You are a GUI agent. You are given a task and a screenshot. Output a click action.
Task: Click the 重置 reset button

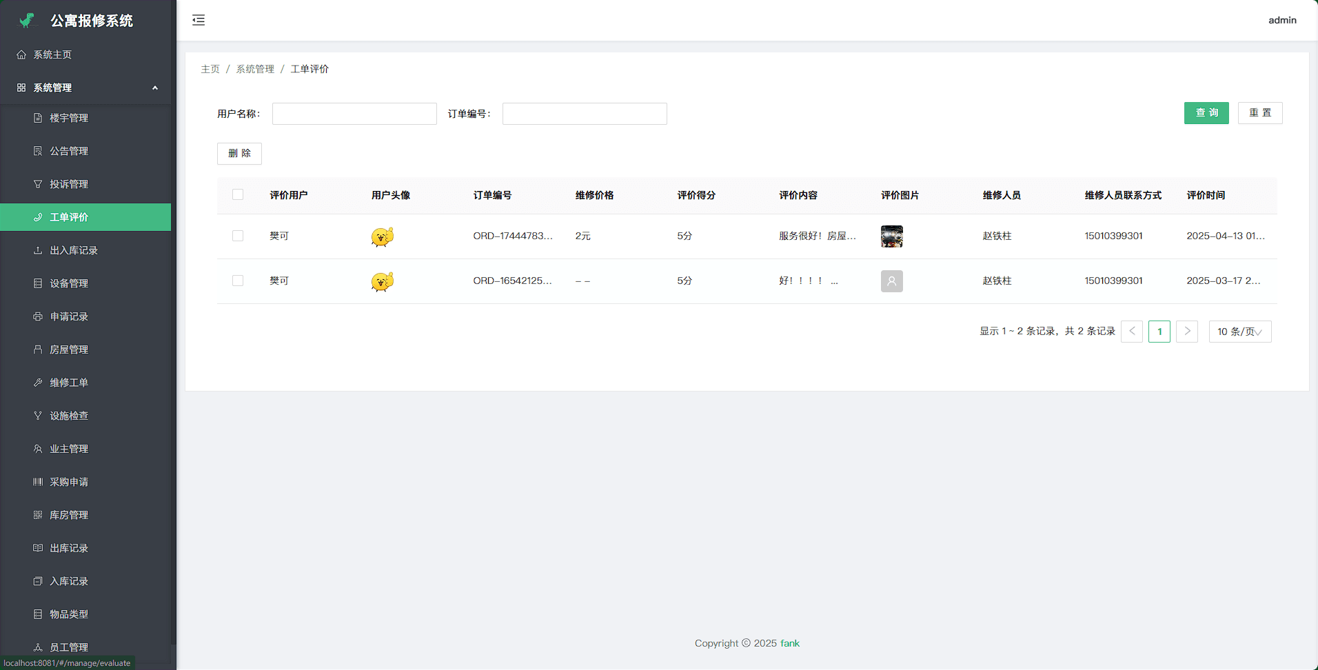point(1259,113)
